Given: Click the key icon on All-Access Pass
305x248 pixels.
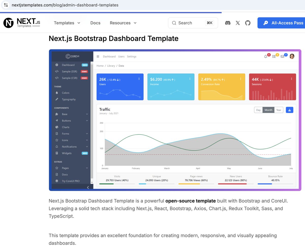Looking at the screenshot, I should click(266, 23).
